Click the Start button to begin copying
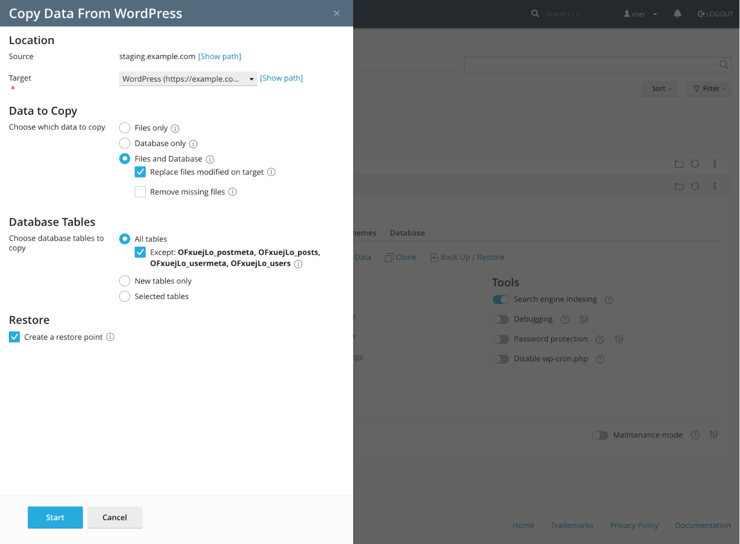Viewport: 740px width, 544px height. click(55, 517)
